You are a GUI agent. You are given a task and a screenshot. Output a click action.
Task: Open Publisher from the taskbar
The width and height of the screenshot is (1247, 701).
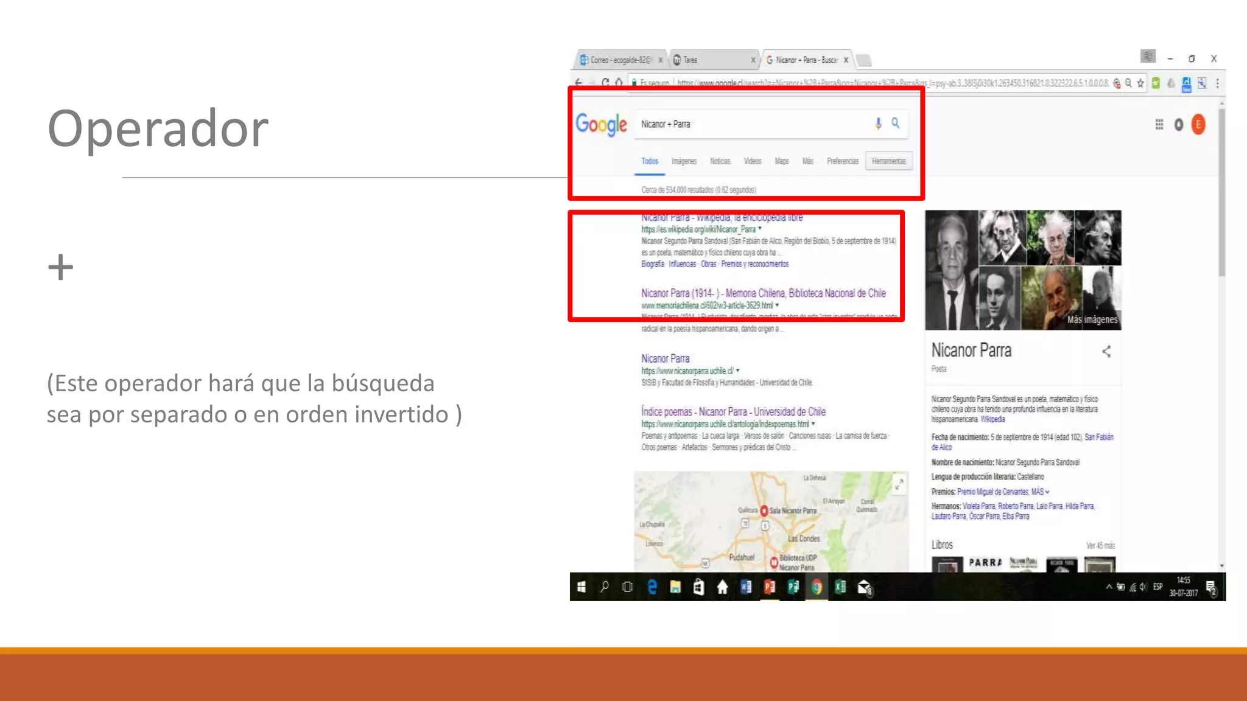(x=793, y=587)
